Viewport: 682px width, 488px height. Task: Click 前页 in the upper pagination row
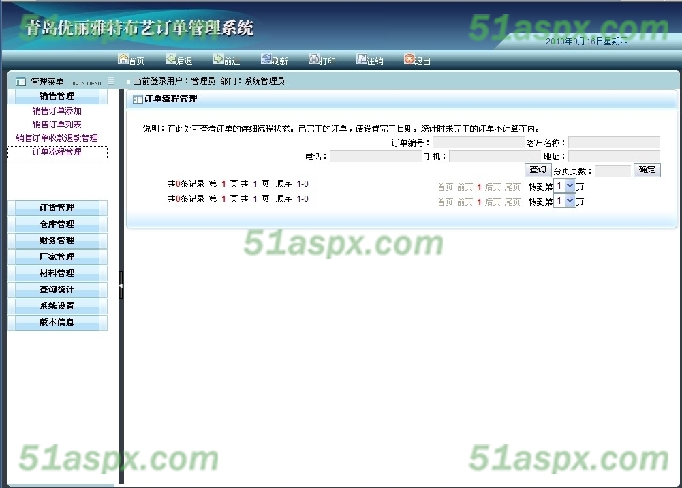(x=465, y=187)
